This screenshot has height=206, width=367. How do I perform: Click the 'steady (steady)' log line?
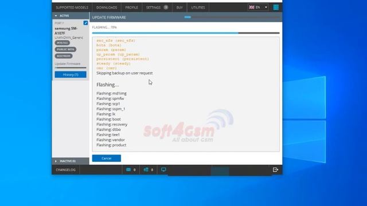tap(114, 64)
